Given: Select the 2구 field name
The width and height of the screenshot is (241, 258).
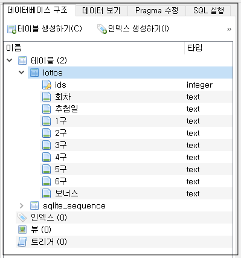Looking at the screenshot, I should 60,133.
